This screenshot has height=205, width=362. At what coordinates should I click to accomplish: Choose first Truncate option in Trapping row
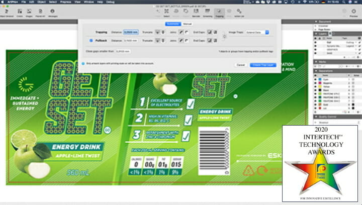pyautogui.click(x=157, y=32)
